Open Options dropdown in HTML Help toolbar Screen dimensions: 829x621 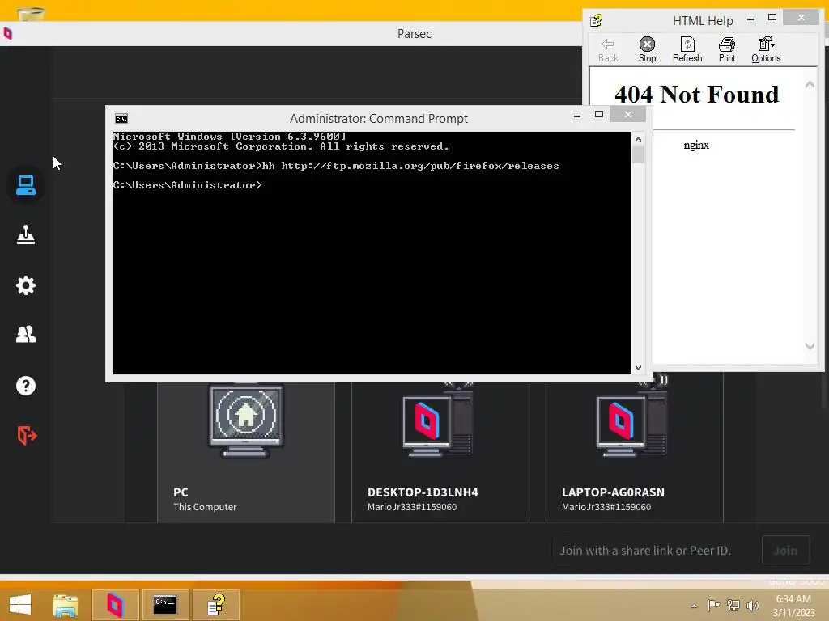766,50
